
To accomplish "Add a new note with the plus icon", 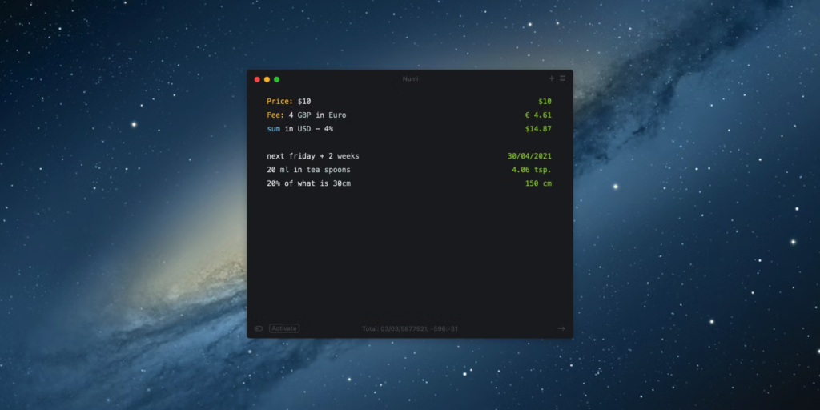I will pyautogui.click(x=551, y=78).
